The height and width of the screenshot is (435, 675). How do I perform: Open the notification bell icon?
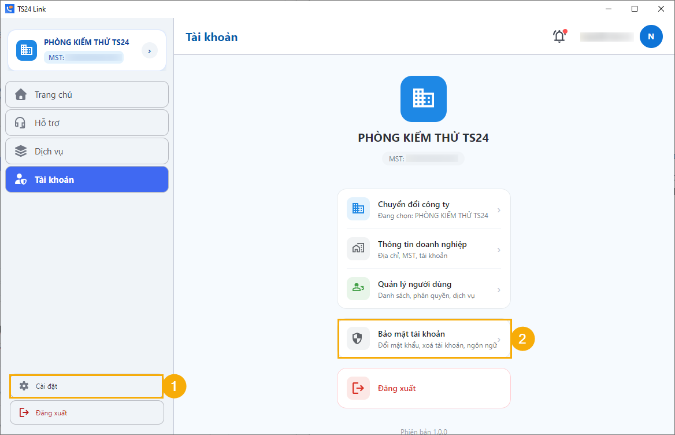tap(559, 36)
